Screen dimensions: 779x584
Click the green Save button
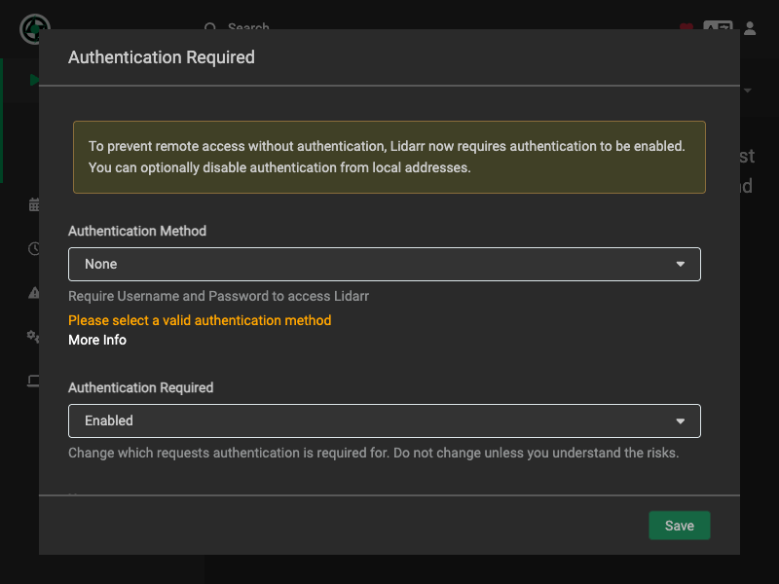[x=679, y=526]
